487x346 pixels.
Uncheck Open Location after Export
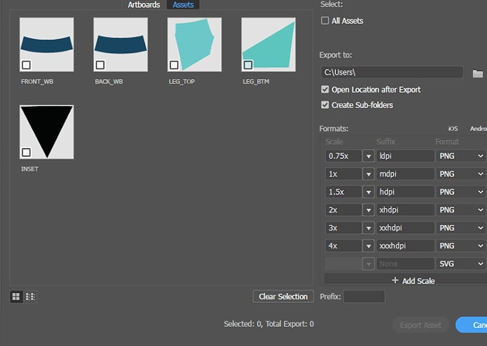pos(325,89)
